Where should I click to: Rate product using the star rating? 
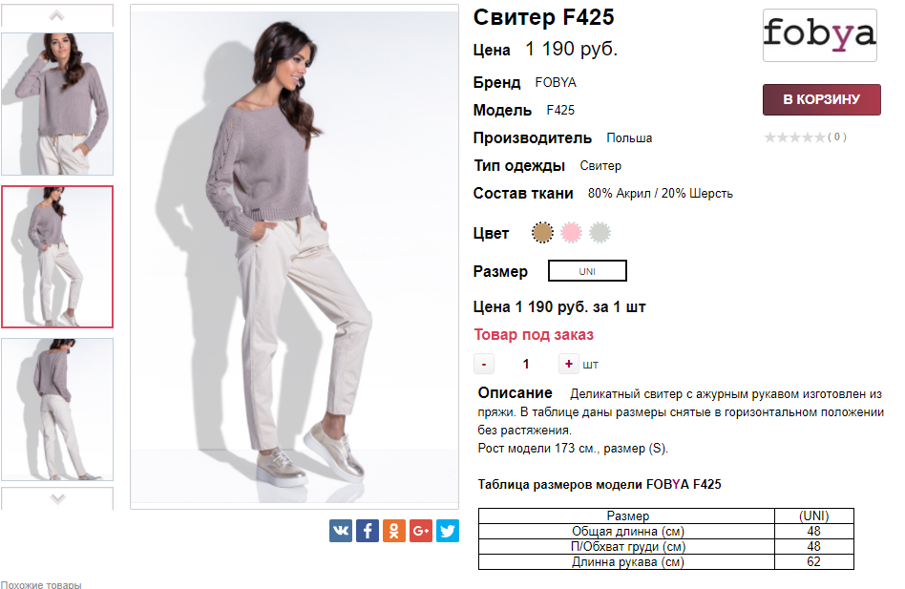tap(795, 137)
